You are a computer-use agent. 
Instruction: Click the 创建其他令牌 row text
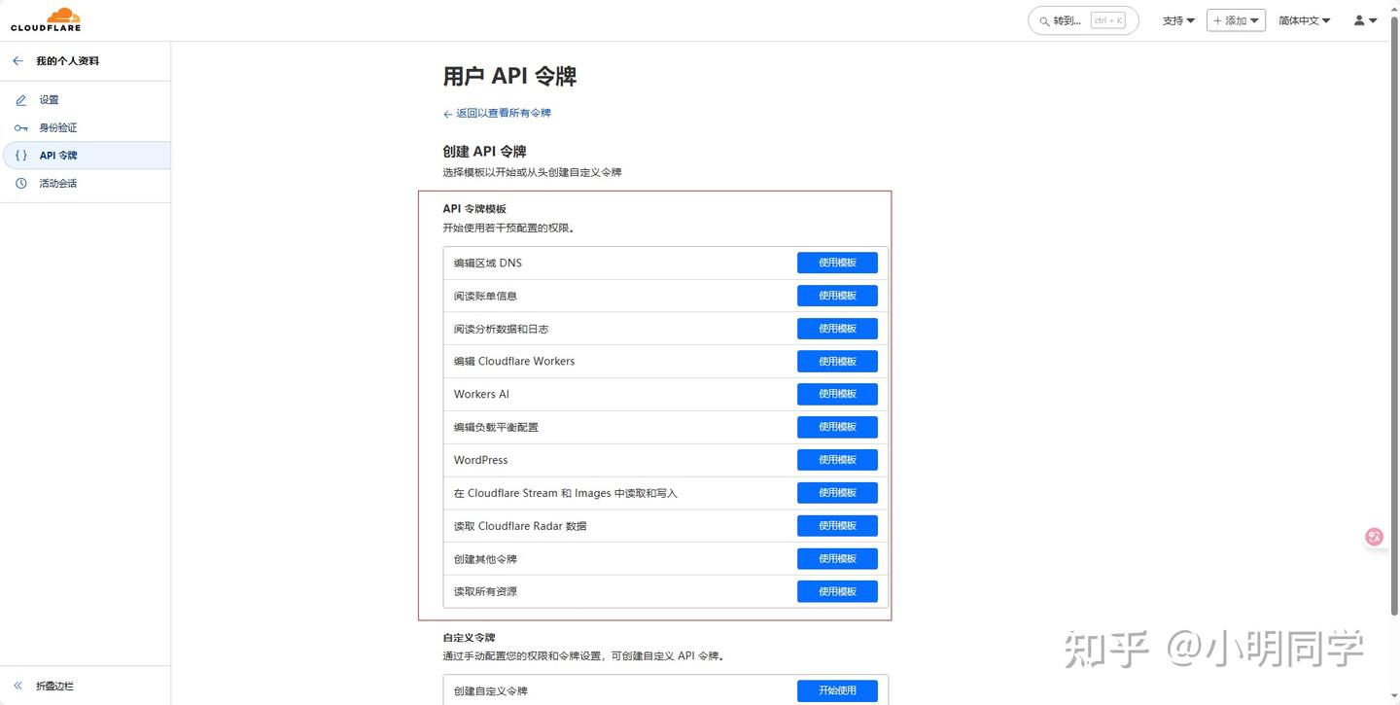pos(485,559)
